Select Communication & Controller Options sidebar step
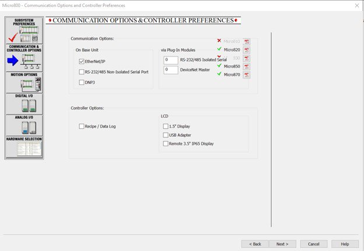The width and height of the screenshot is (364, 251). click(x=24, y=58)
